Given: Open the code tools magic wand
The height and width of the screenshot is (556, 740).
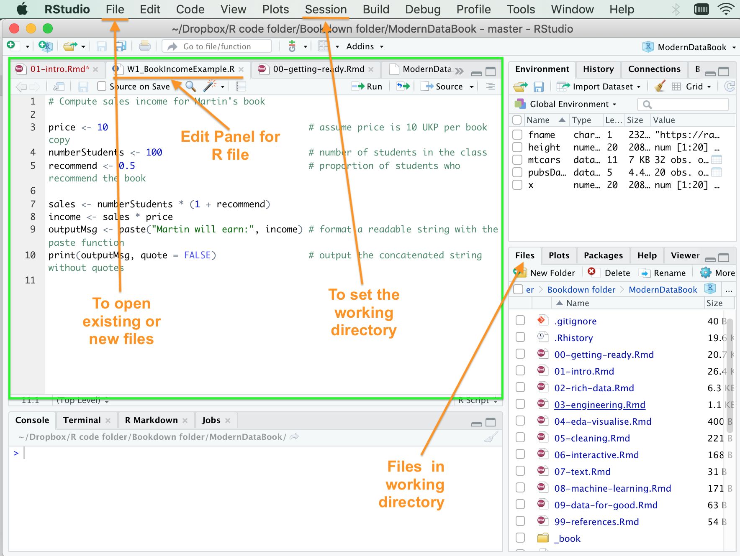Looking at the screenshot, I should point(209,86).
